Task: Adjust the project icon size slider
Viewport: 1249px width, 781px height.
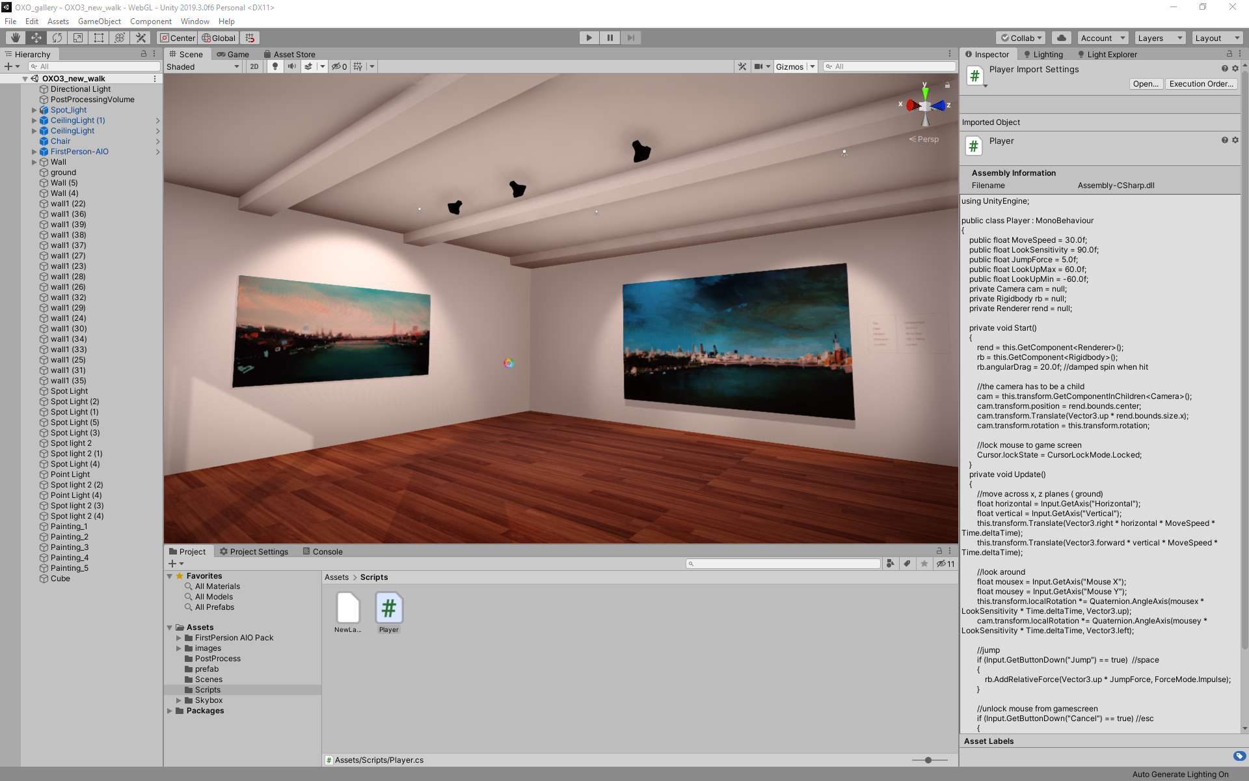Action: (930, 760)
